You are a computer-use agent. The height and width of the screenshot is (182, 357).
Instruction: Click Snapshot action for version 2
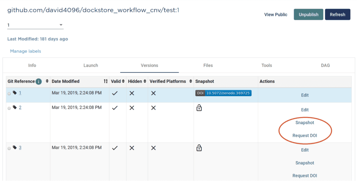point(305,123)
